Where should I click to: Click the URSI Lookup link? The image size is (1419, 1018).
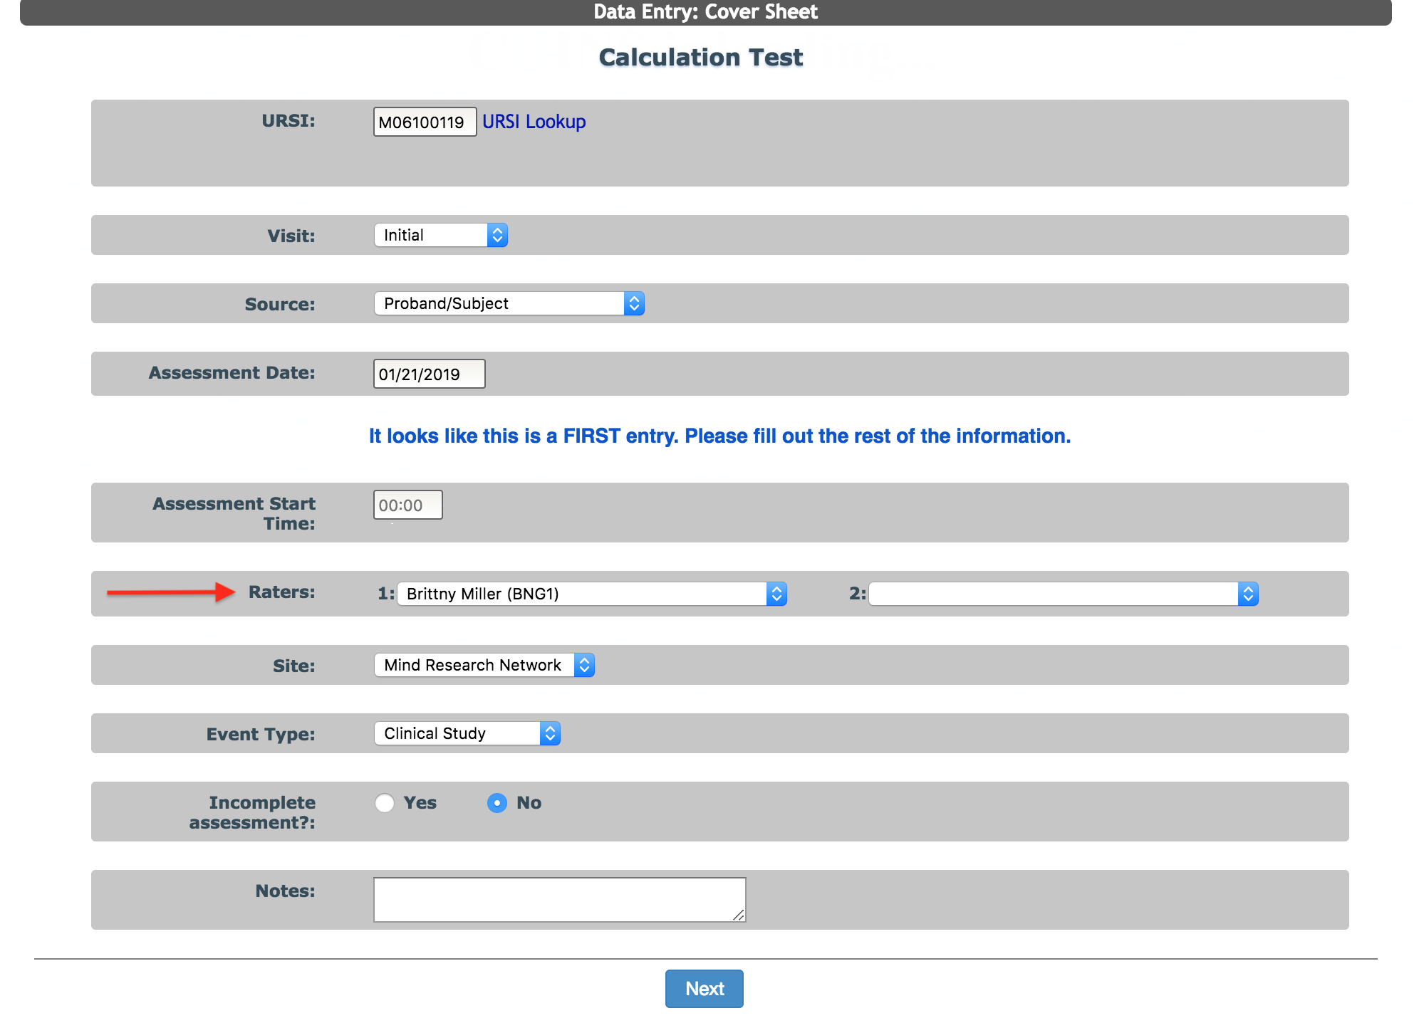[x=534, y=122]
